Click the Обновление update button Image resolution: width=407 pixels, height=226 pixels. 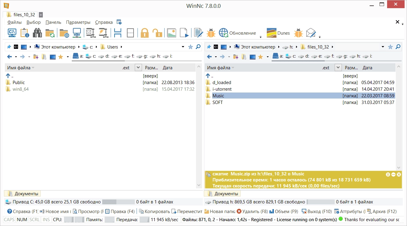237,33
